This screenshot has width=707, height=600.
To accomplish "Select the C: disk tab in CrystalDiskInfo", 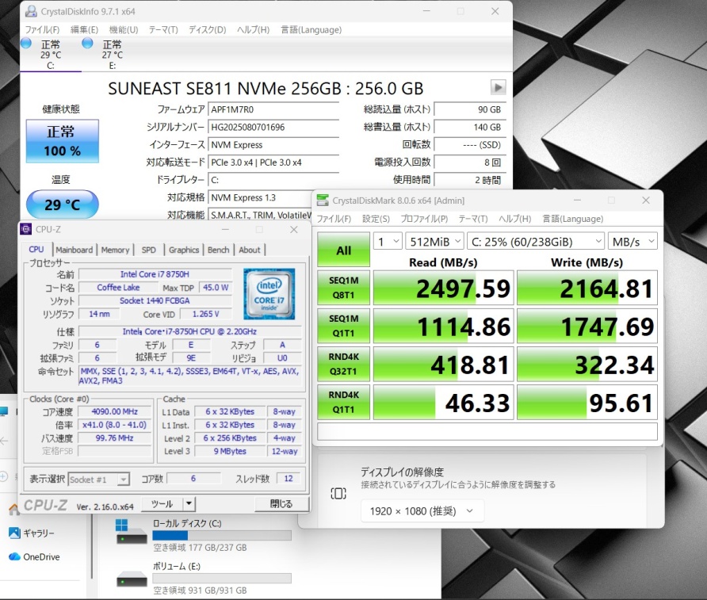I will pos(51,54).
